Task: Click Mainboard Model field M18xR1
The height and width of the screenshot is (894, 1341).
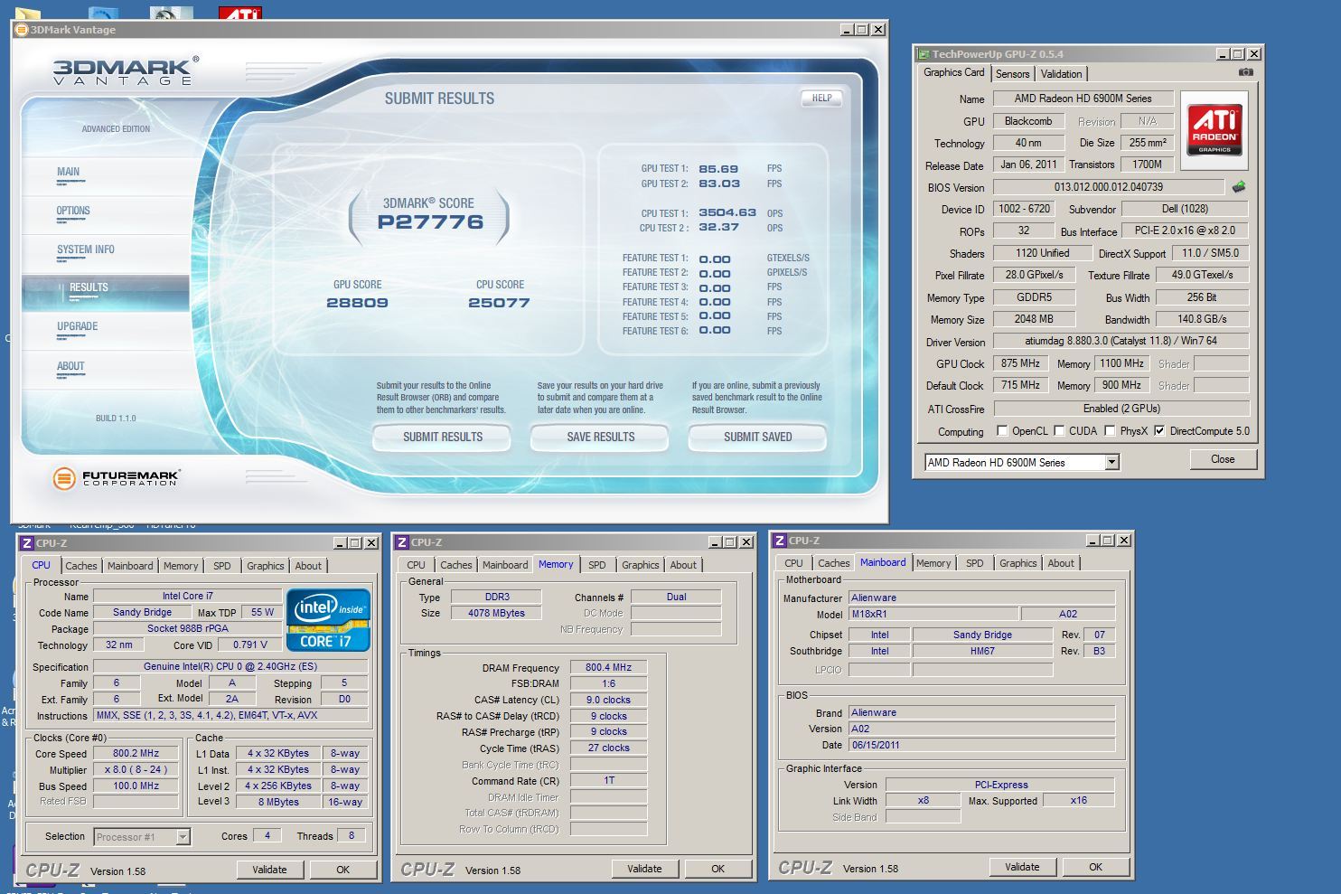Action: click(x=932, y=614)
